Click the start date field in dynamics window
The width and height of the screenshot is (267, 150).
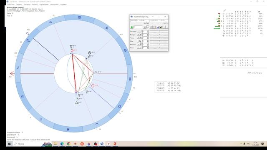tap(139, 20)
